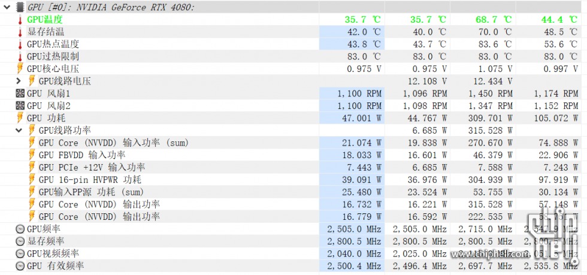The height and width of the screenshot is (275, 587).
Task: Click the thermometer icon beside GPU过热限制
Action: pyautogui.click(x=20, y=56)
